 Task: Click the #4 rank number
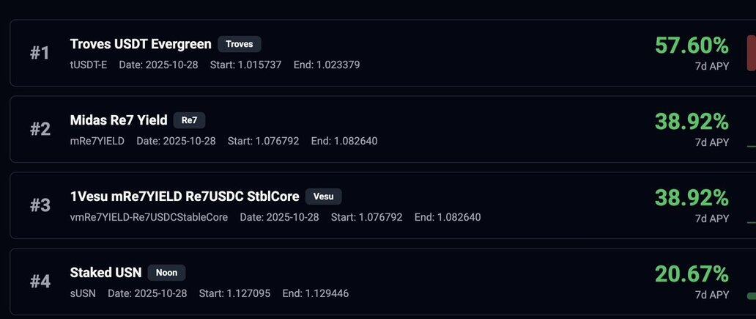(x=40, y=282)
